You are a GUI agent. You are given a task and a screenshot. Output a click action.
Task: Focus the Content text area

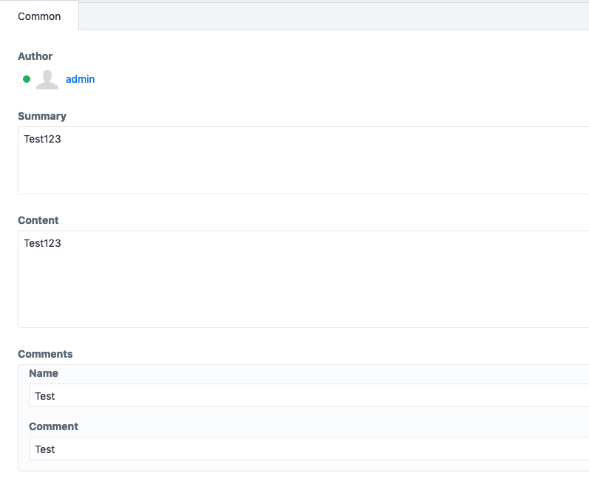click(x=304, y=279)
